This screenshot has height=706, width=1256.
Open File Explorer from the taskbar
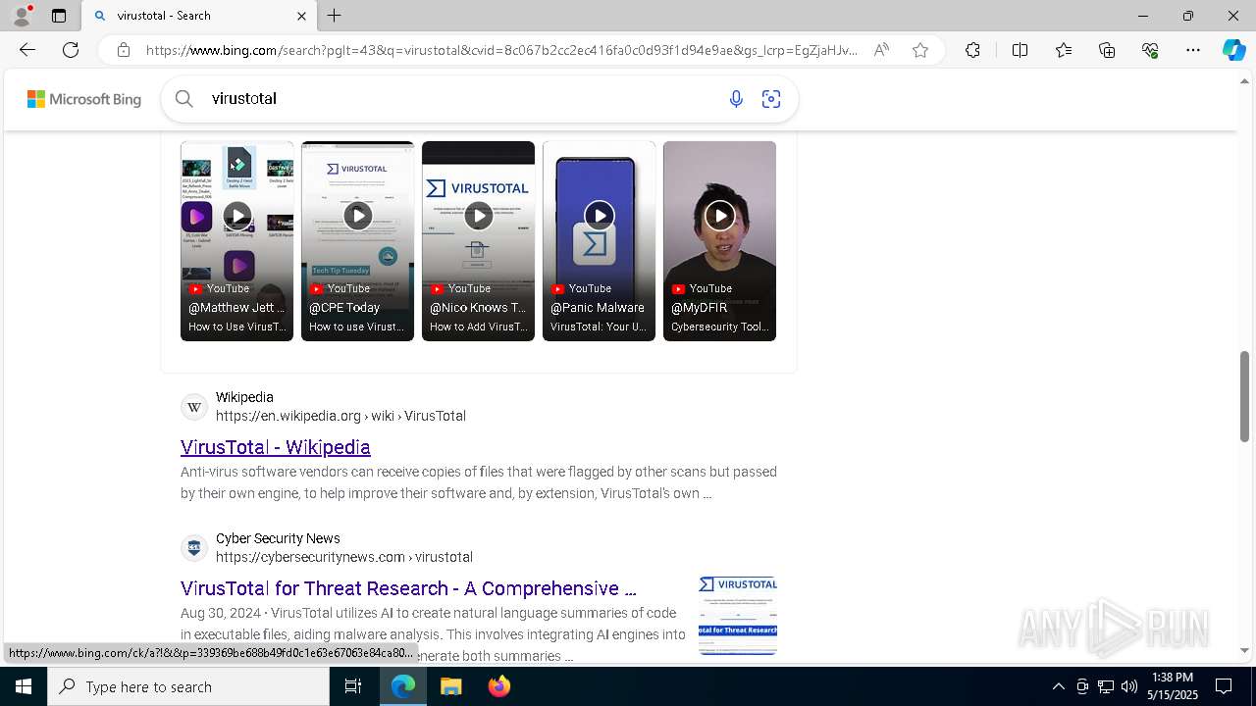450,686
